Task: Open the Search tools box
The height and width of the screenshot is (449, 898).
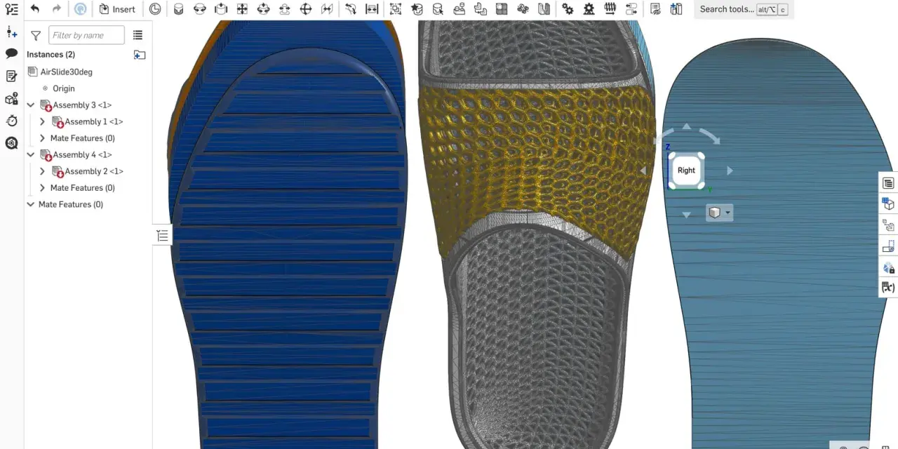Action: (744, 9)
